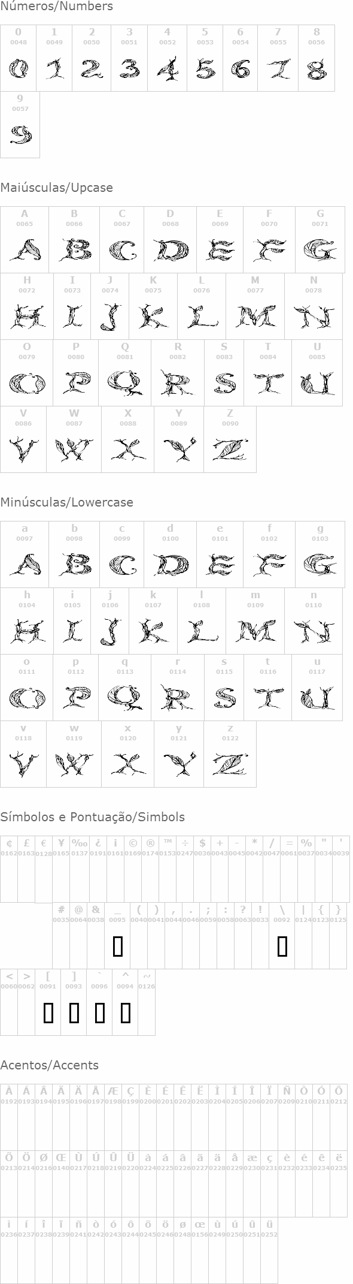Click the lowercase d glyph cell

pos(171,554)
